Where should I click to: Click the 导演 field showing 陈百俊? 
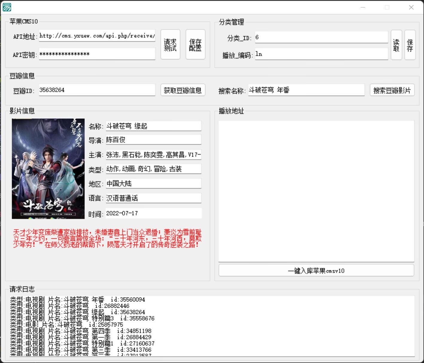point(154,140)
